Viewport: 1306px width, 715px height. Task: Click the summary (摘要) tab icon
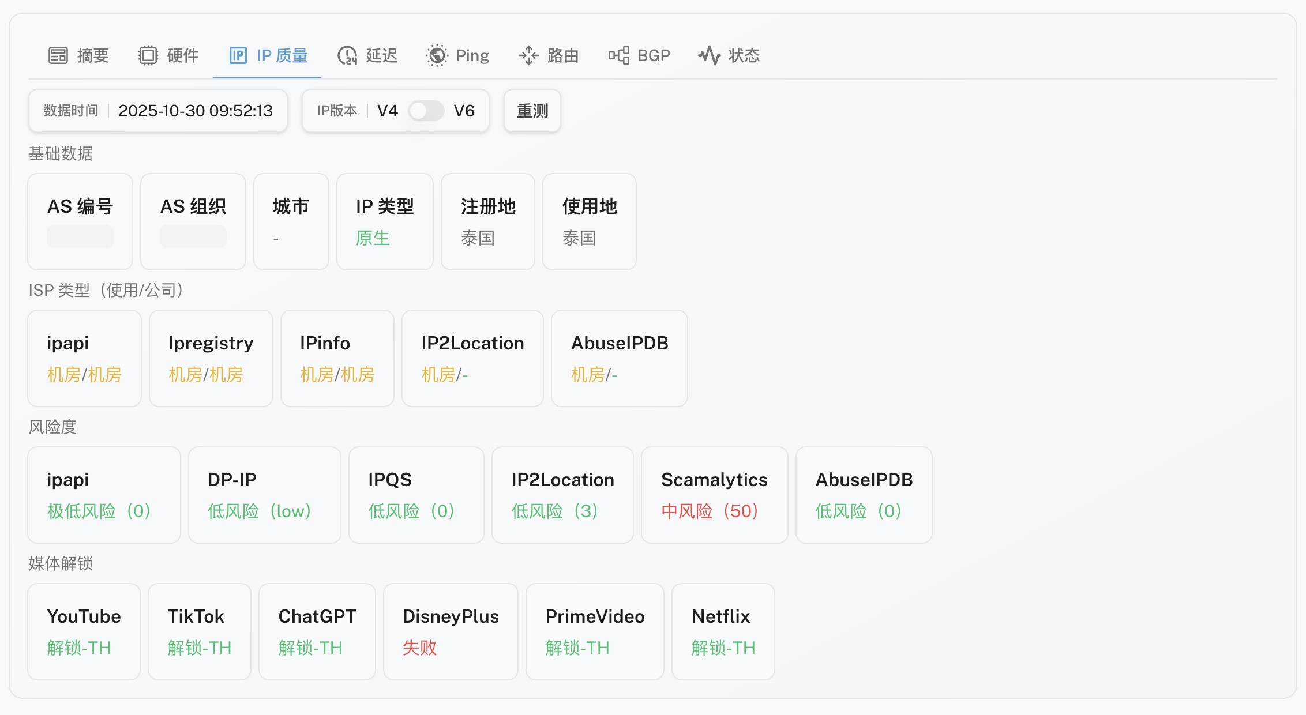click(x=58, y=55)
